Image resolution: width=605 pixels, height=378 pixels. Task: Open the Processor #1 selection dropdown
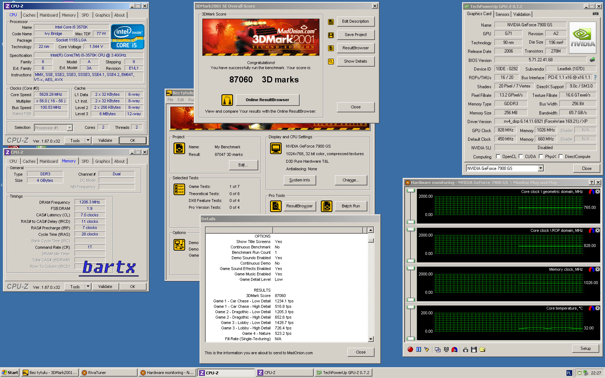[x=70, y=128]
